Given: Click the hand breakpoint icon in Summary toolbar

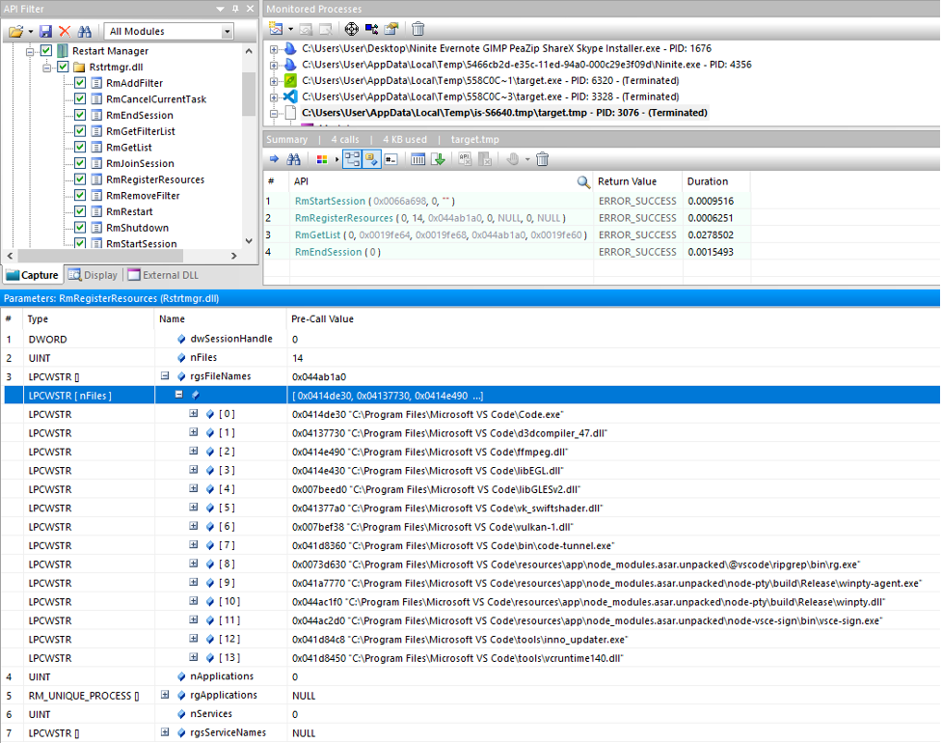Looking at the screenshot, I should point(512,159).
